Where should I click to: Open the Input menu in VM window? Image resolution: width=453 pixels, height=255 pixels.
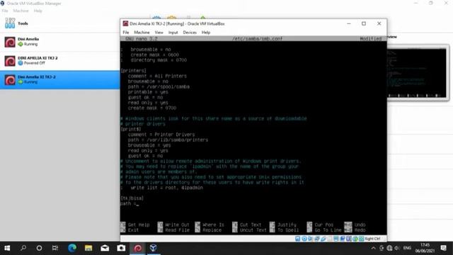coord(173,33)
